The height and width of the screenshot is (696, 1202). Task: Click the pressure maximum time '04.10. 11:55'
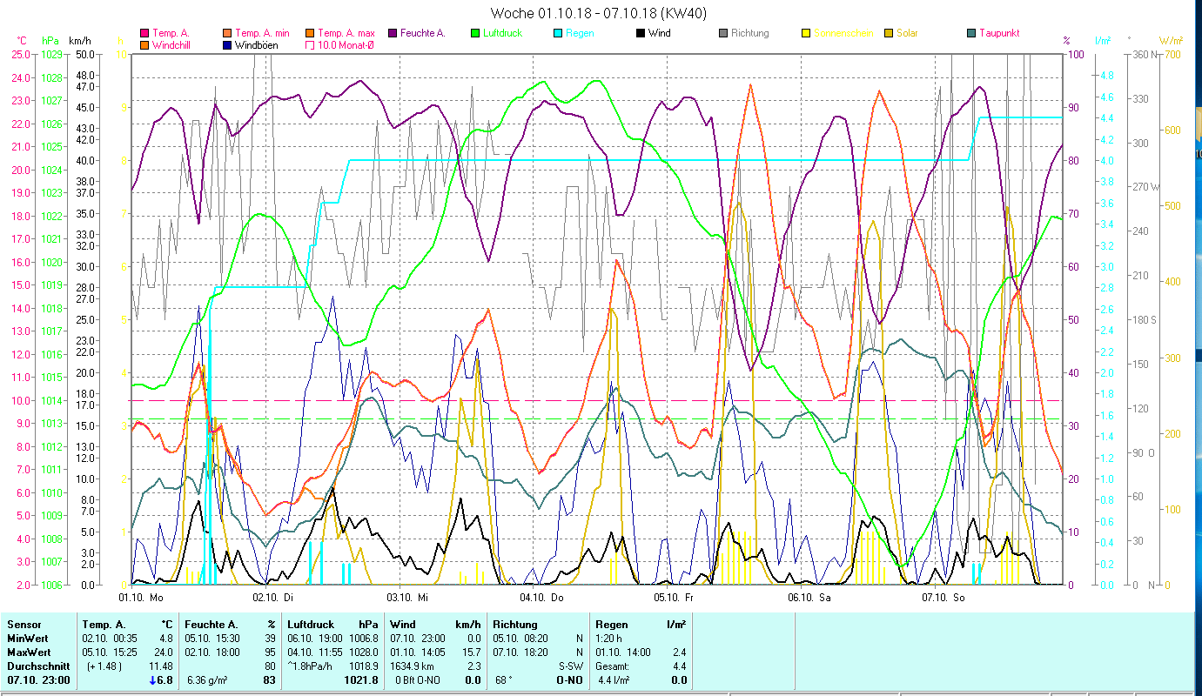click(317, 652)
